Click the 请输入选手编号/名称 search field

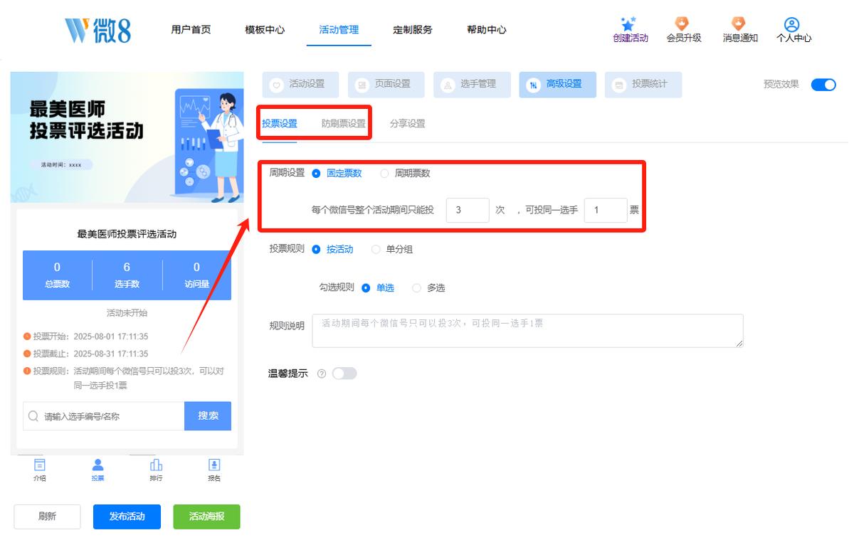pyautogui.click(x=104, y=416)
